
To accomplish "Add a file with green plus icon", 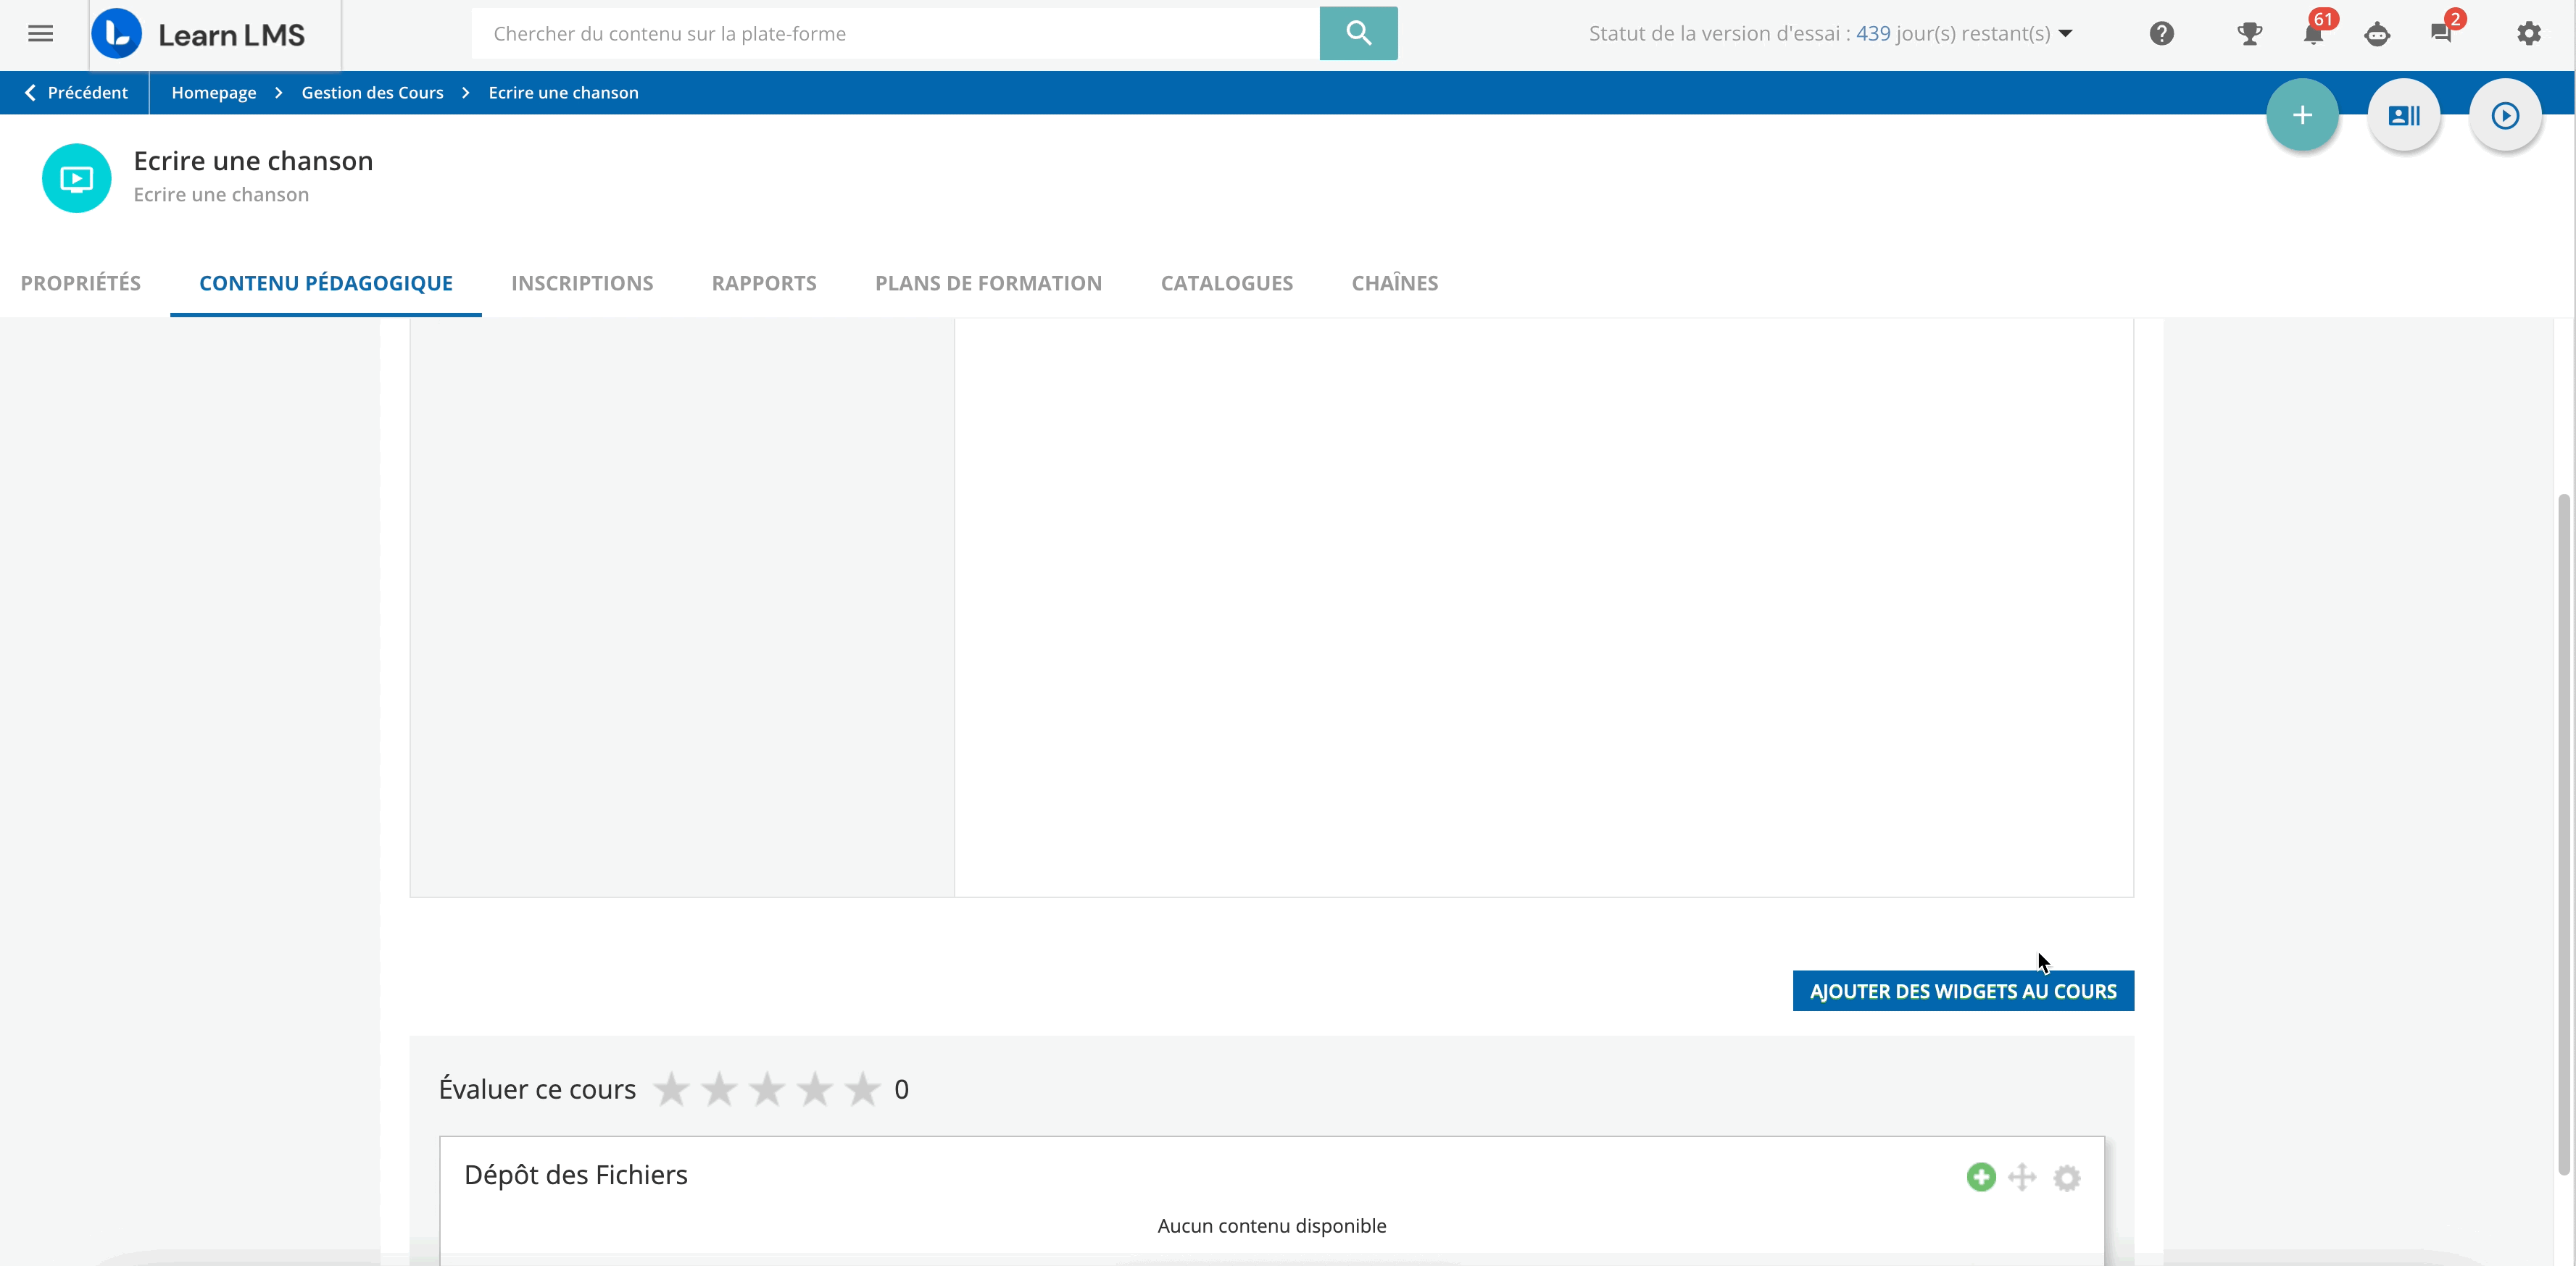I will tap(1980, 1177).
